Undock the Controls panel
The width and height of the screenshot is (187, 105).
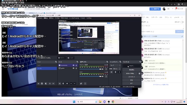[x=140, y=62]
